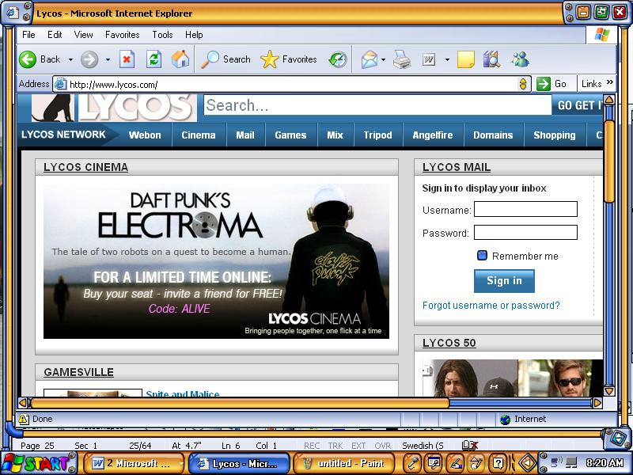Open the Favorites star toolbar button
Viewport: 633px width, 475px height.
[x=289, y=59]
